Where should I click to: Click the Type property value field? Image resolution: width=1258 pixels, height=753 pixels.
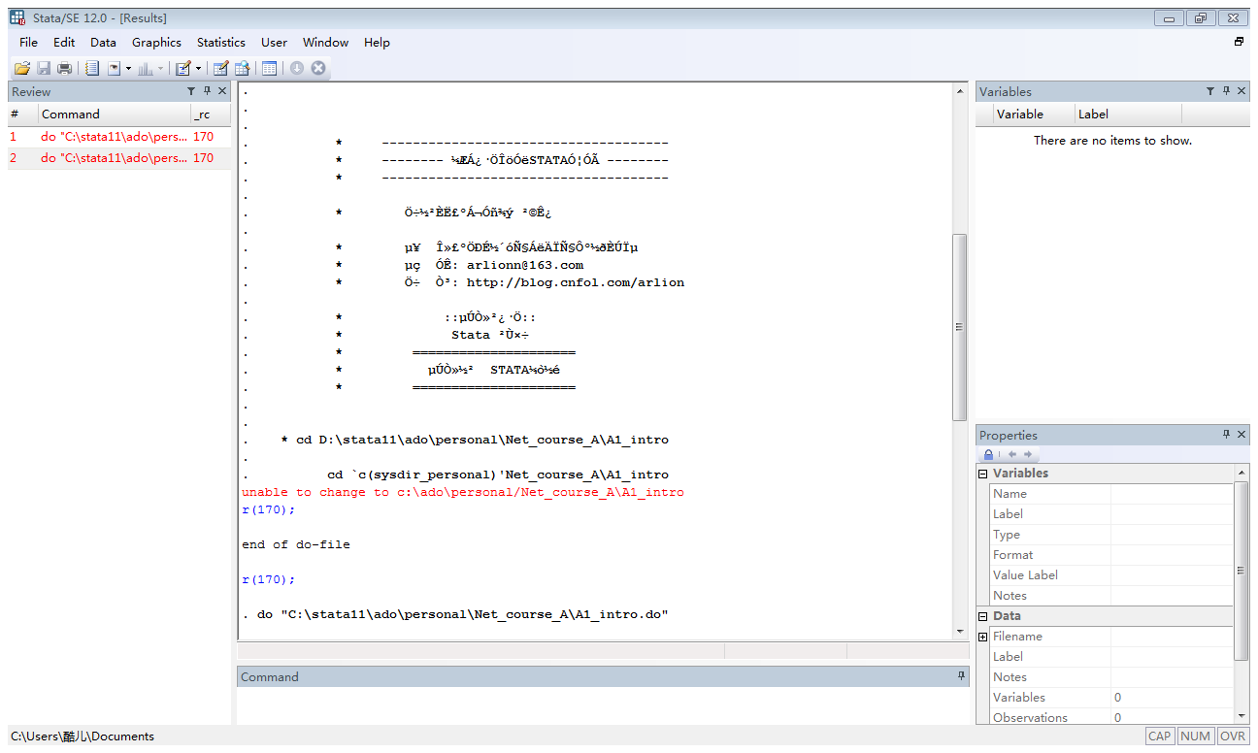click(1172, 535)
